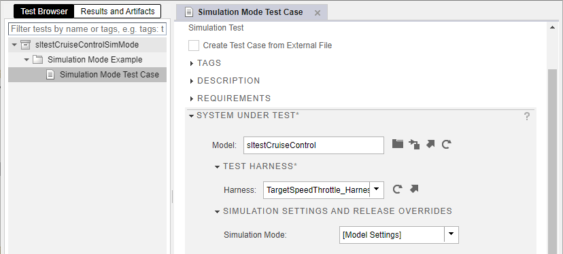Click use current model icon next to Model field

[x=414, y=144]
